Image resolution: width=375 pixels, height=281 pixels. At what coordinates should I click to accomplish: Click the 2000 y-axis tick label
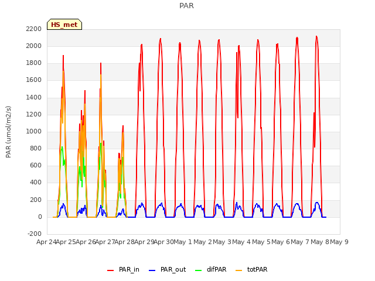(34, 46)
